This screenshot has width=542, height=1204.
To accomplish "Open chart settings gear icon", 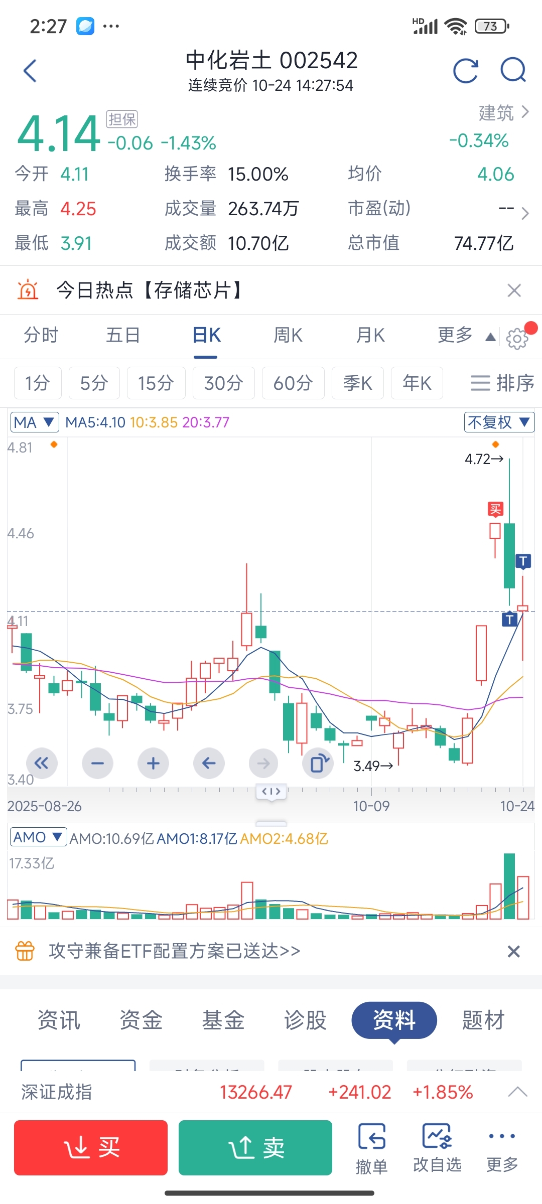I will tap(517, 339).
